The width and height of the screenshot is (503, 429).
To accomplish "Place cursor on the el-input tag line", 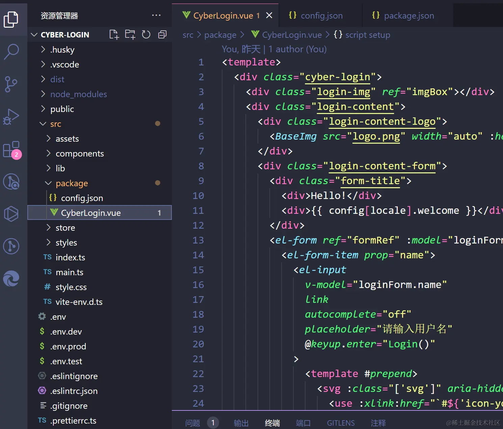I will point(320,270).
